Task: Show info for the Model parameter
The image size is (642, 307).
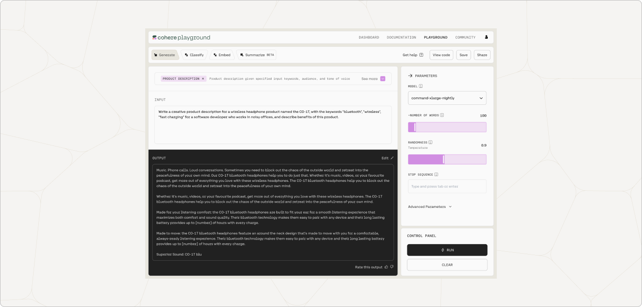Action: [421, 86]
